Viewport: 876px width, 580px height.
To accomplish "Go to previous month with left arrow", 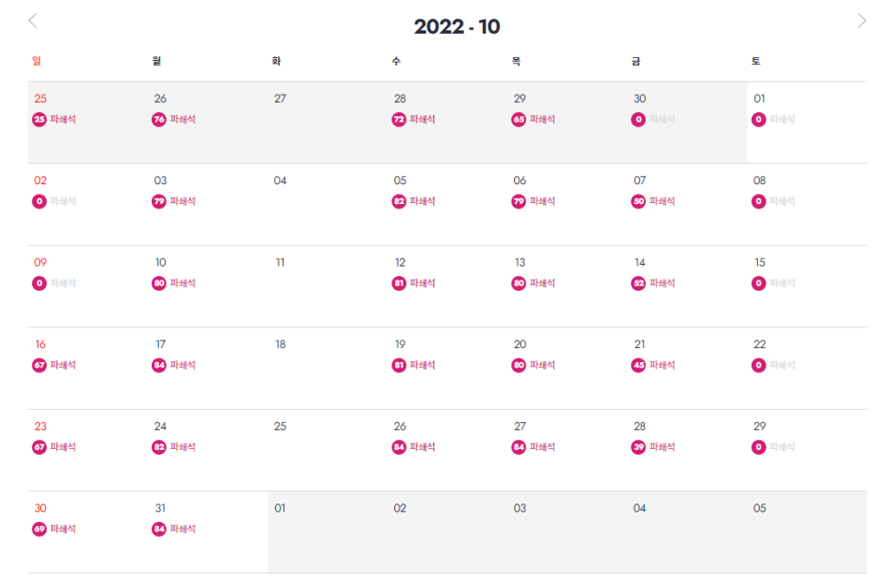I will click(33, 21).
